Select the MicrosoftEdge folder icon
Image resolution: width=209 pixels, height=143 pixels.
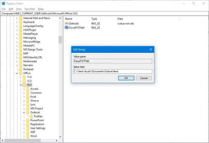coord(21,42)
